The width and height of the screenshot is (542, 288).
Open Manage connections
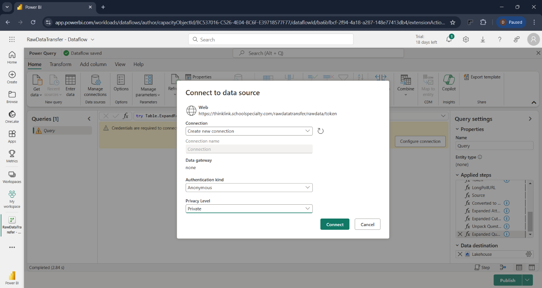[x=95, y=86]
